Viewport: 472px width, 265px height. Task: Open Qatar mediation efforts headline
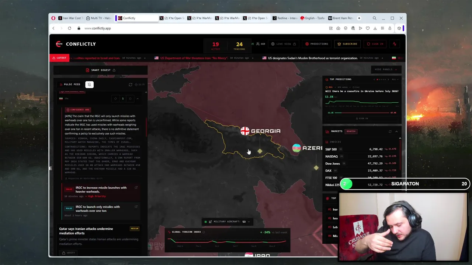[x=86, y=231]
